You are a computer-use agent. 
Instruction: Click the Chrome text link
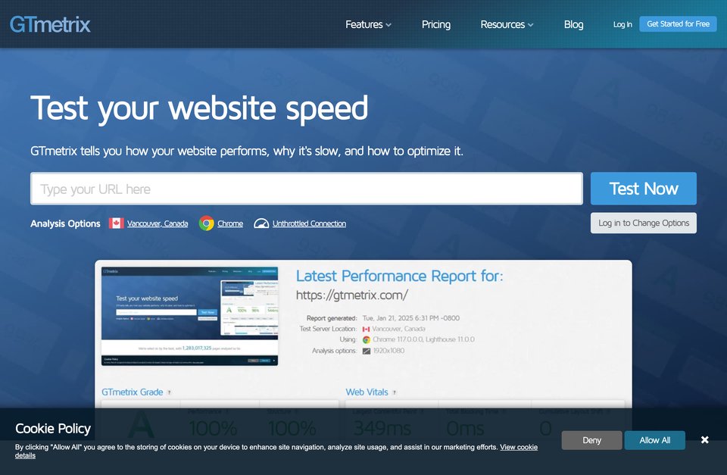coord(230,223)
